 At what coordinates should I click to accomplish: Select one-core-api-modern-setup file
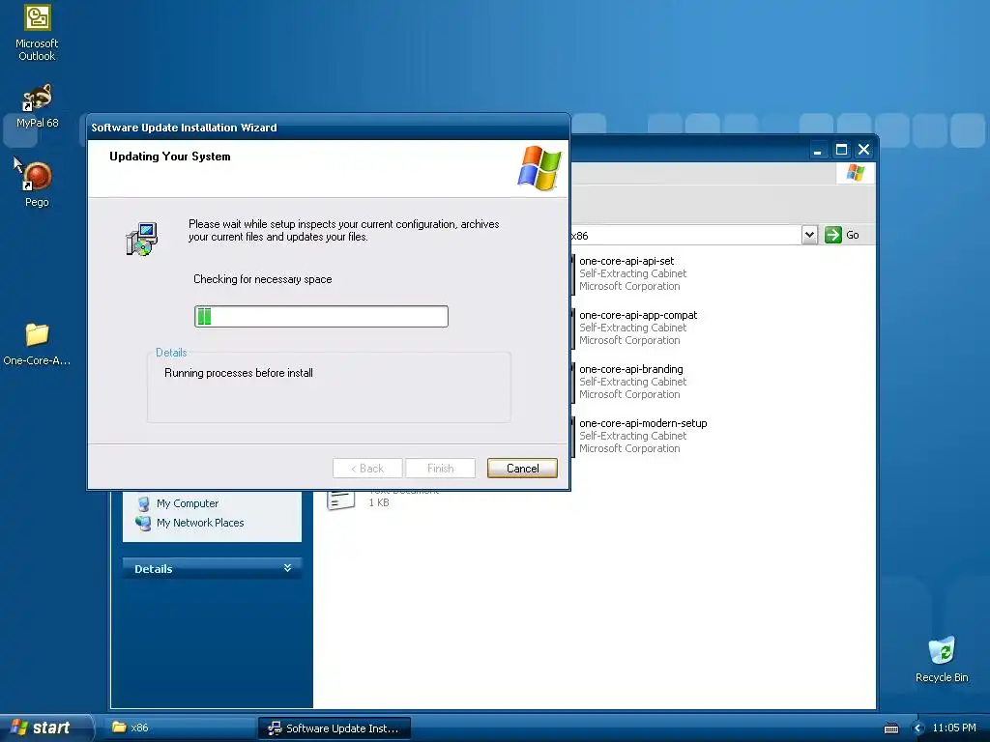pos(641,436)
